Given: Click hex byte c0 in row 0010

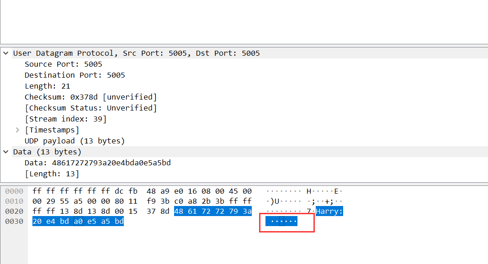Looking at the screenshot, I should [179, 201].
